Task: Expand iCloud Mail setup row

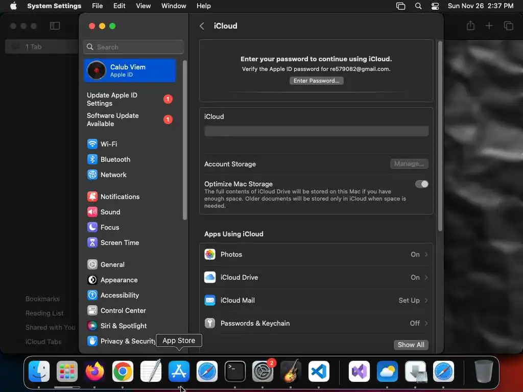Action: click(316, 300)
